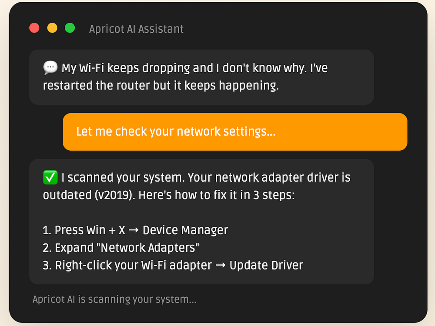Select the orange "Let me check" message bubble
This screenshot has width=435, height=326.
click(235, 132)
